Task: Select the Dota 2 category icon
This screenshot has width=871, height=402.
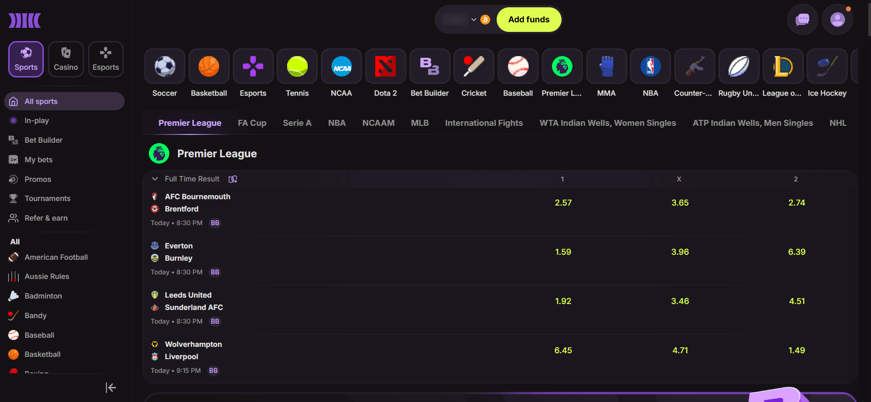Action: click(385, 67)
